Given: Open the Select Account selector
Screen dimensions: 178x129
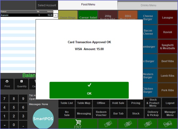Looking at the screenshot, I should pos(47,5).
